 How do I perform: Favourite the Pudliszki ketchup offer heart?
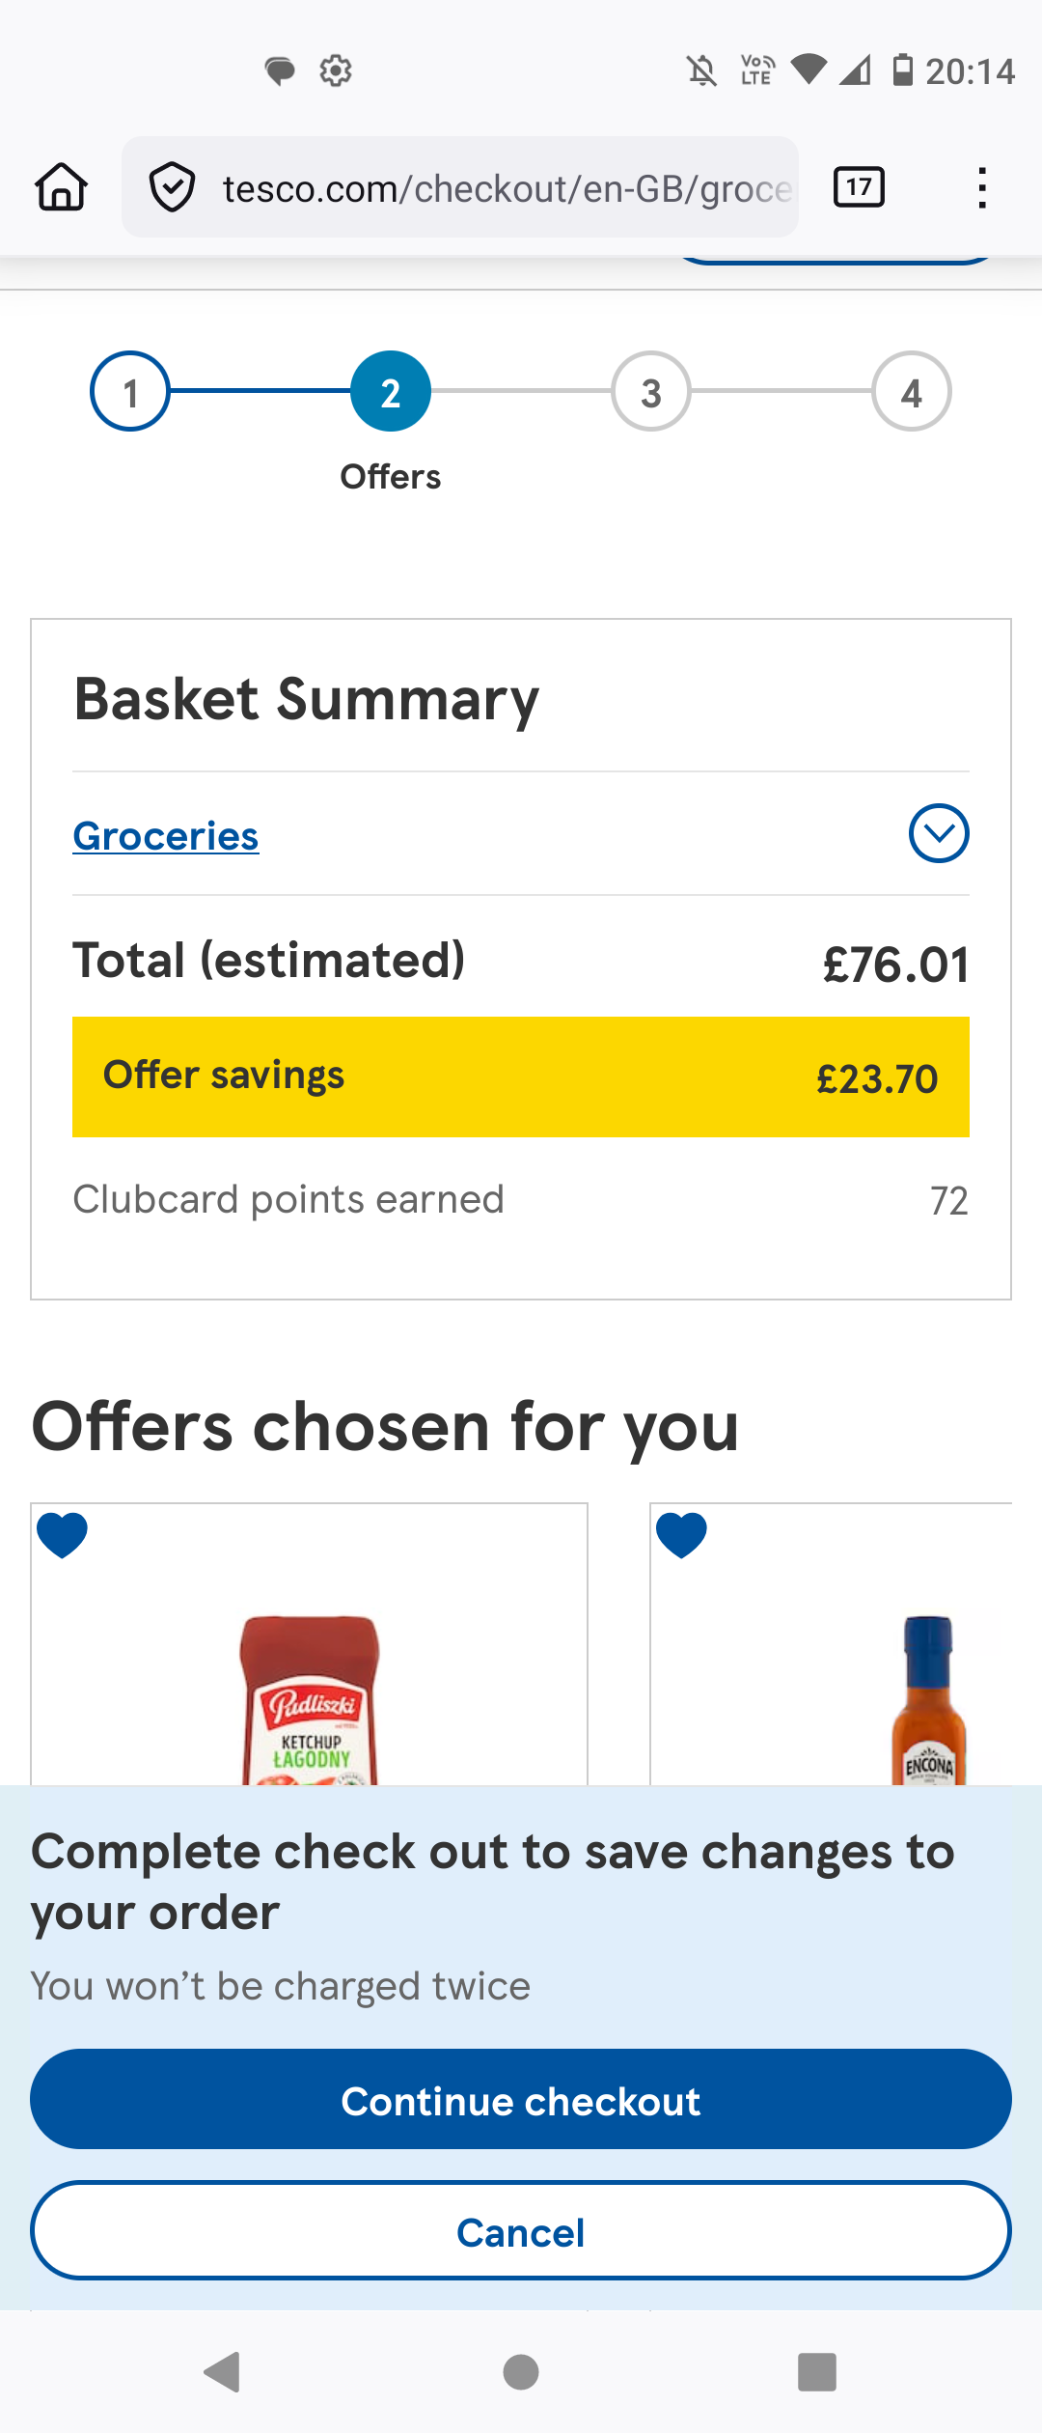tap(63, 1535)
